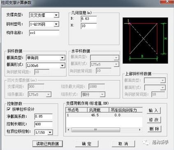Click 斜杆数据 角钢肢背间距 field
Image resolution: width=174 pixels, height=150 pixels.
(42, 72)
